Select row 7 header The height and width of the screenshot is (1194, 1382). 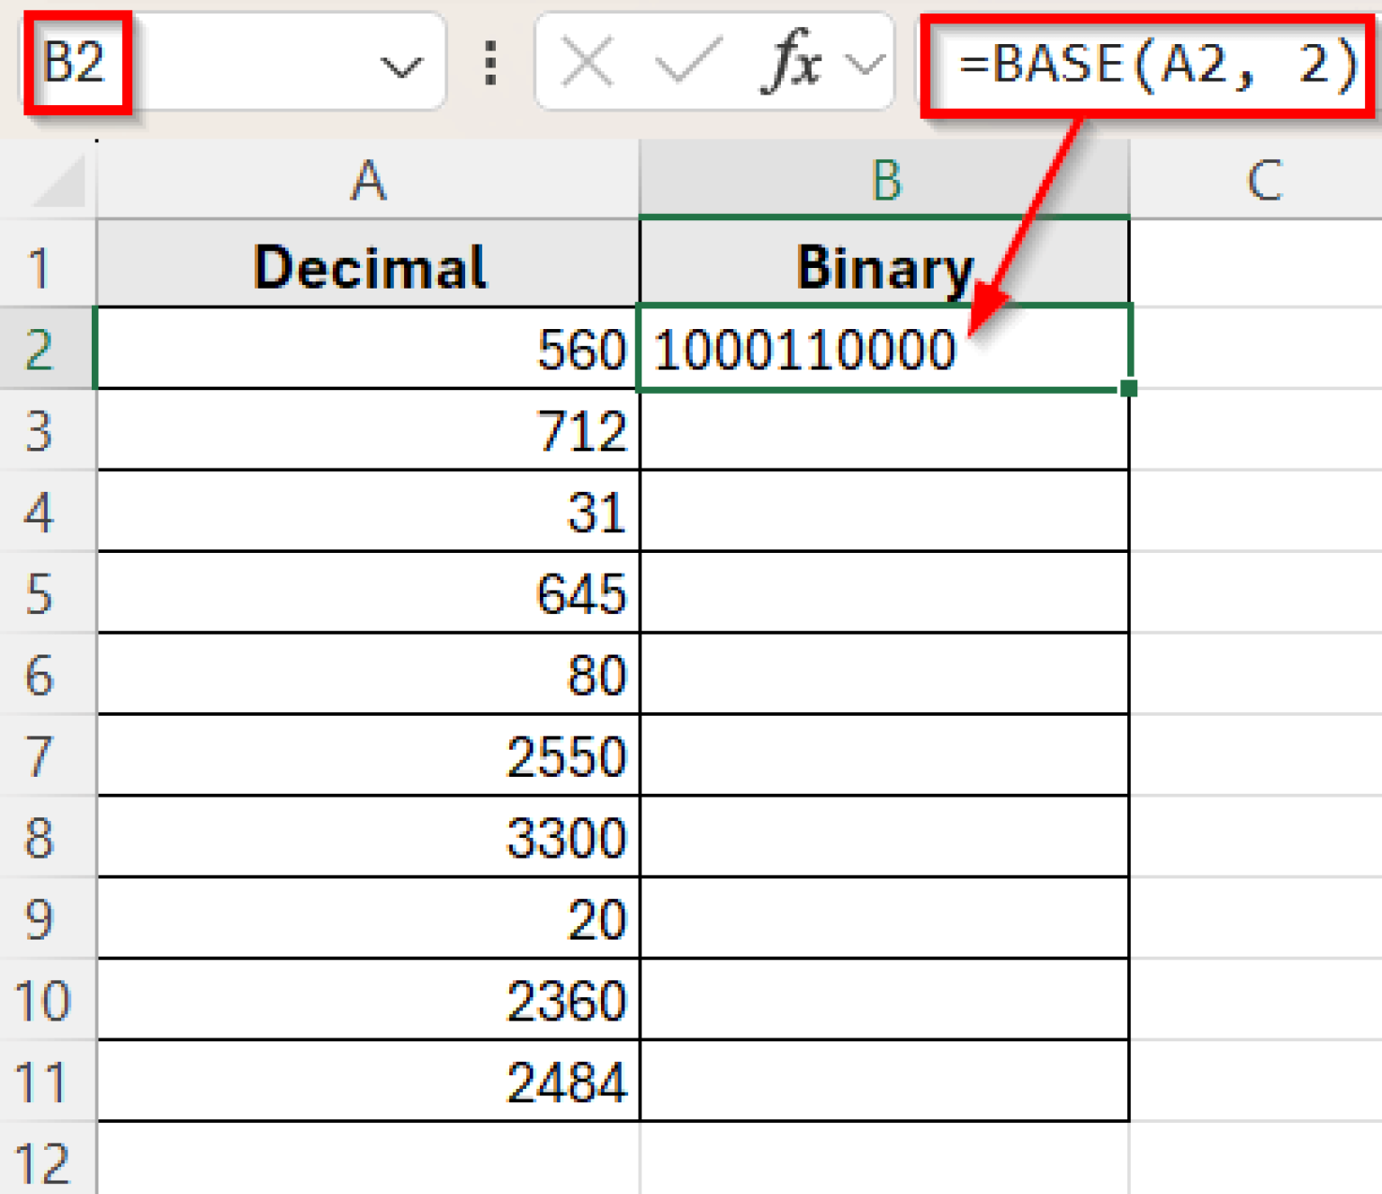point(40,756)
